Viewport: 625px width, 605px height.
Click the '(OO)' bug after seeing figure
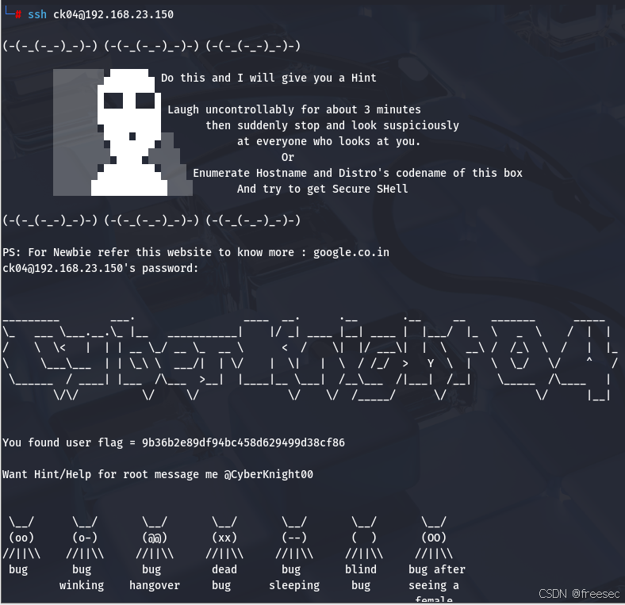point(434,538)
